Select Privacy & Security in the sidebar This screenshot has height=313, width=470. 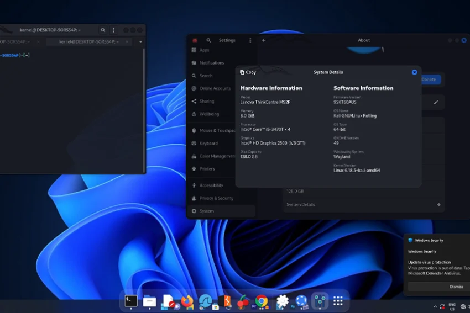point(216,198)
